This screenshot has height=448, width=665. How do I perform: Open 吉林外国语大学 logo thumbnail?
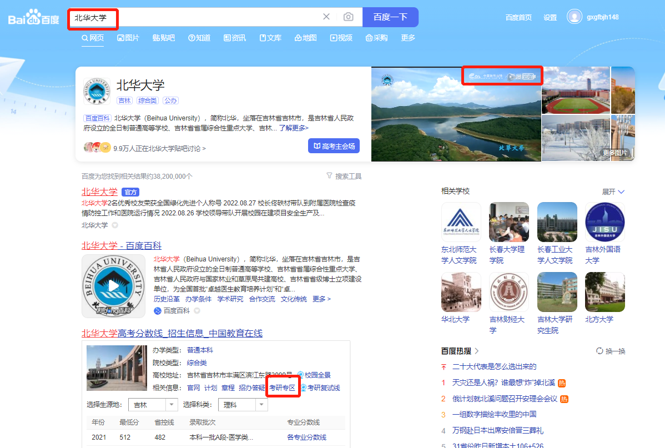(605, 222)
